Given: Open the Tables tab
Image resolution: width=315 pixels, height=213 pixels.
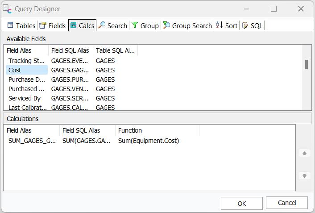Looking at the screenshot, I should [x=21, y=25].
